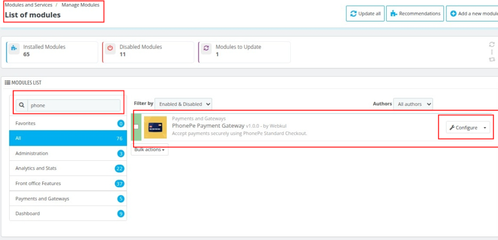Select the Administration category
This screenshot has width=498, height=240.
click(68, 154)
